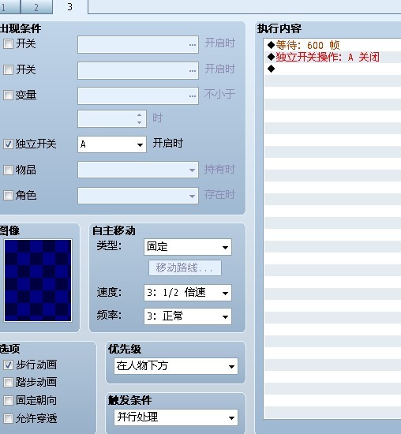Viewport: 401px width, 434px height.
Task: Enable the 角色 condition checkbox
Action: 8,195
